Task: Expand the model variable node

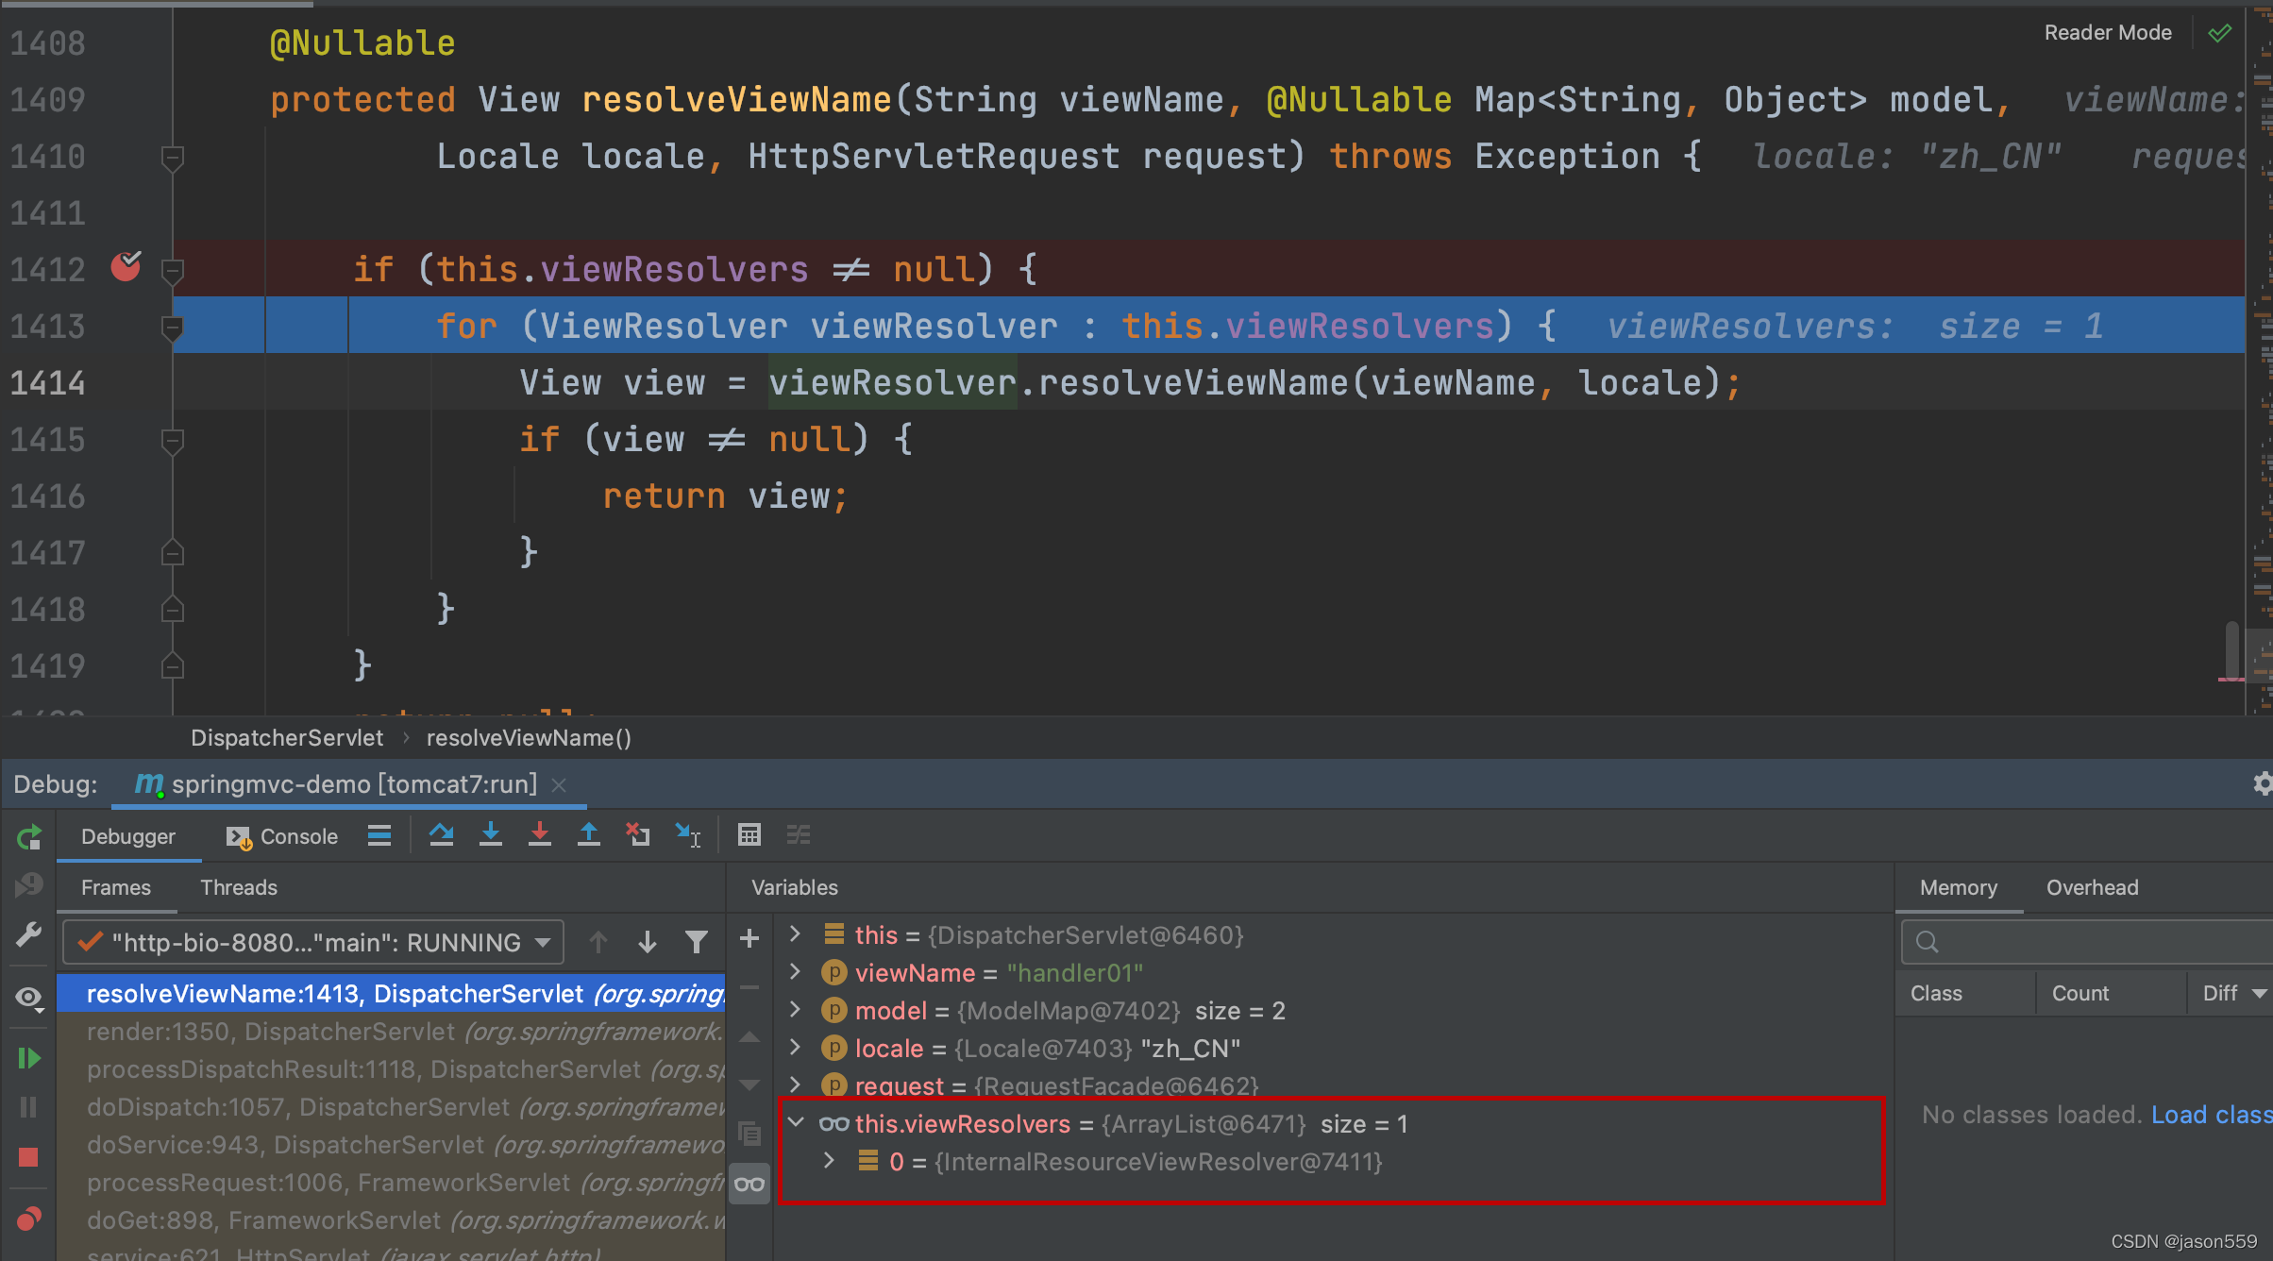Action: click(x=795, y=1010)
